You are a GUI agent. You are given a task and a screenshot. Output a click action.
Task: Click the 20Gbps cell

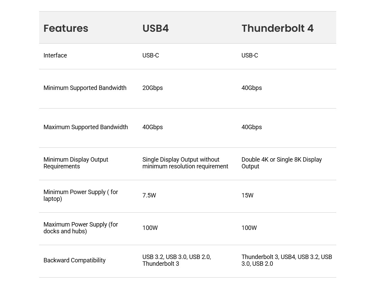tap(153, 88)
